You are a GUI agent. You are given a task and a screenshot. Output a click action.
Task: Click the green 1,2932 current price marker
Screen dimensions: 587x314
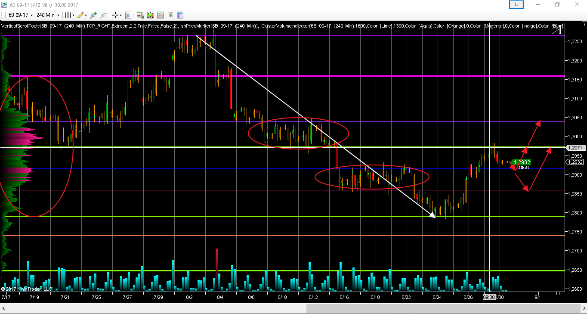(521, 162)
